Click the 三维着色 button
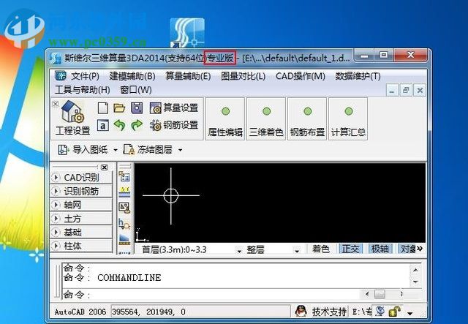 pos(266,119)
